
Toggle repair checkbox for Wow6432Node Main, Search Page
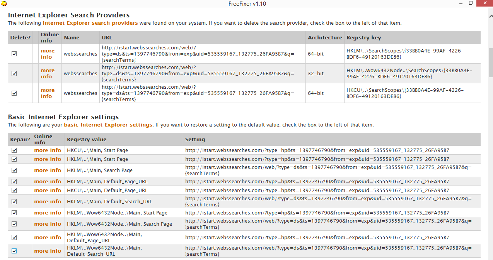(14, 224)
